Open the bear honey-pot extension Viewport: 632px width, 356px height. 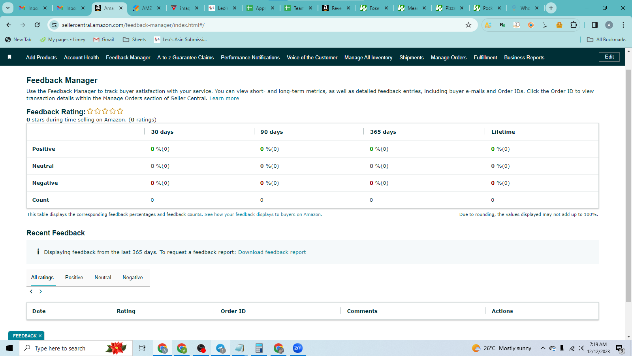click(559, 25)
